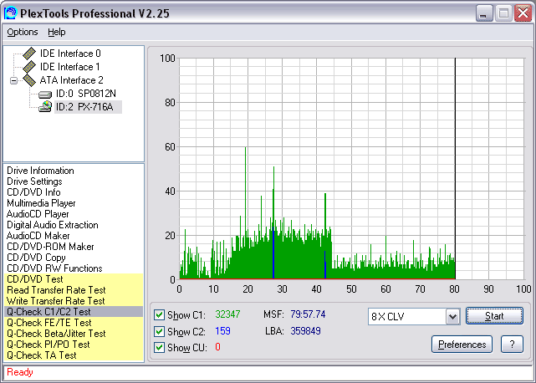The height and width of the screenshot is (383, 536).
Task: Click the C1 count value 32347
Action: click(x=227, y=314)
